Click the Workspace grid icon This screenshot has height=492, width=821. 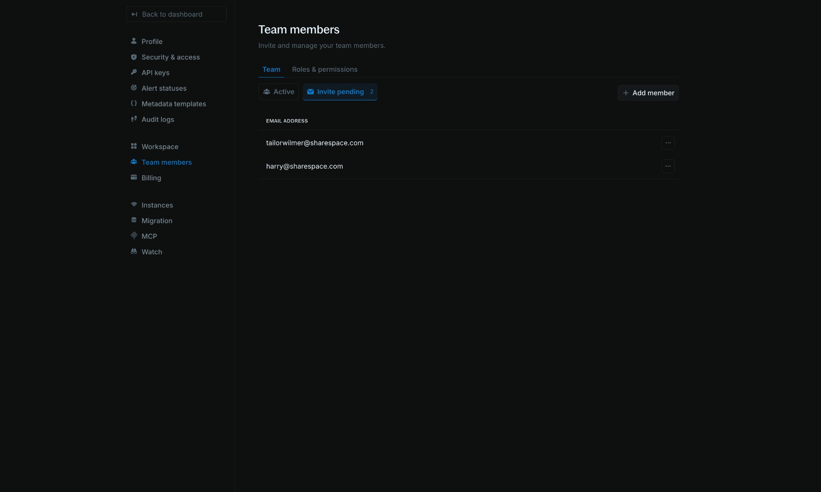134,146
